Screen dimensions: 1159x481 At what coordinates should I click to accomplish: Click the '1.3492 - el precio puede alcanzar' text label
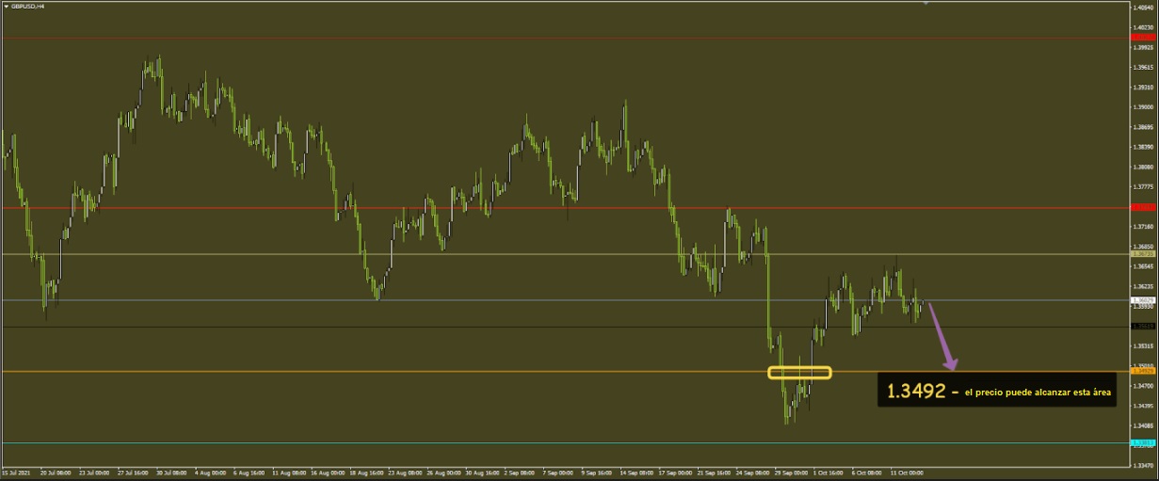997,391
